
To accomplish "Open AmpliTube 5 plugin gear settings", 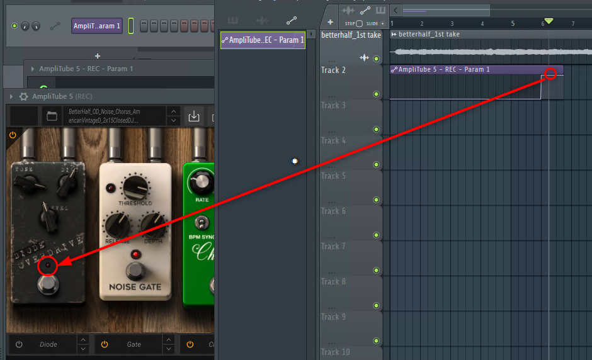I will tap(23, 96).
